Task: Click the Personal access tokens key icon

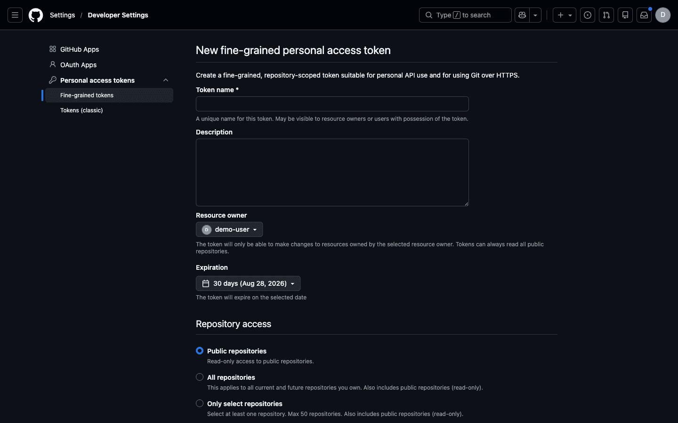Action: [53, 80]
